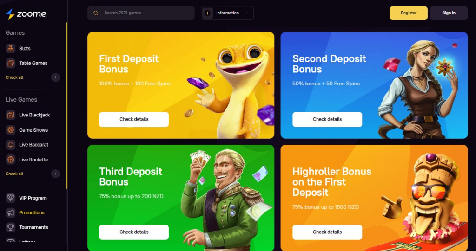Select the Table Games dice icon
This screenshot has height=251, width=476.
click(x=11, y=64)
